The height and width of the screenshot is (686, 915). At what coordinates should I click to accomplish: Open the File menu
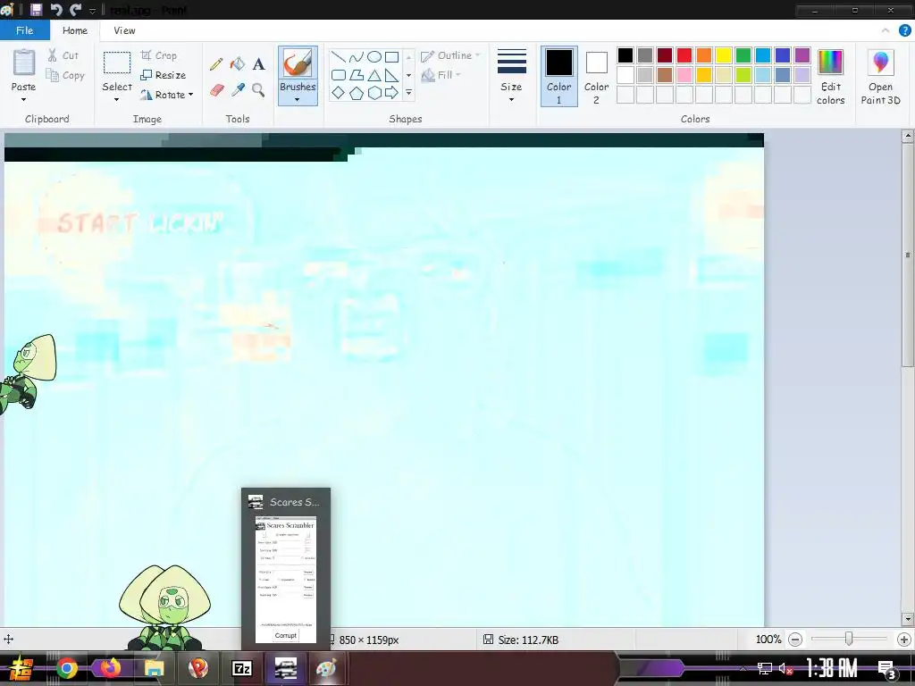click(24, 30)
